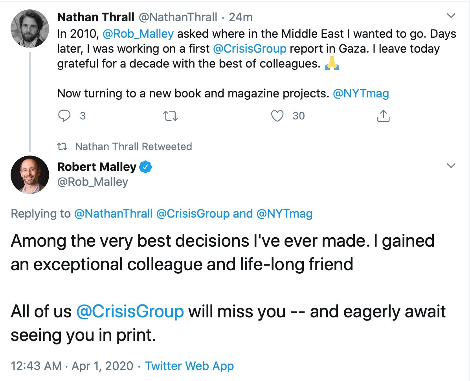
Task: Like Nathan Thrall's tweet with heart icon
Action: 278,116
